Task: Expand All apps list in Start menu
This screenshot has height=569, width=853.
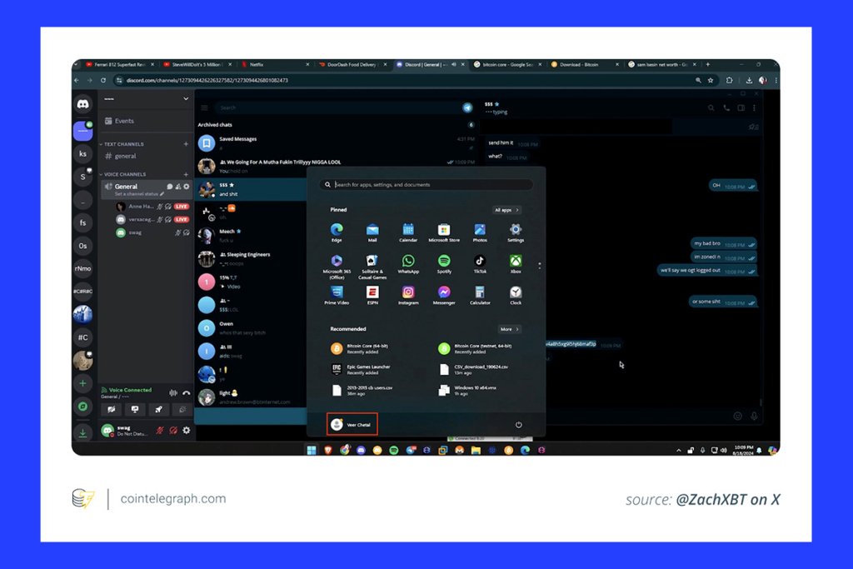Action: 506,210
